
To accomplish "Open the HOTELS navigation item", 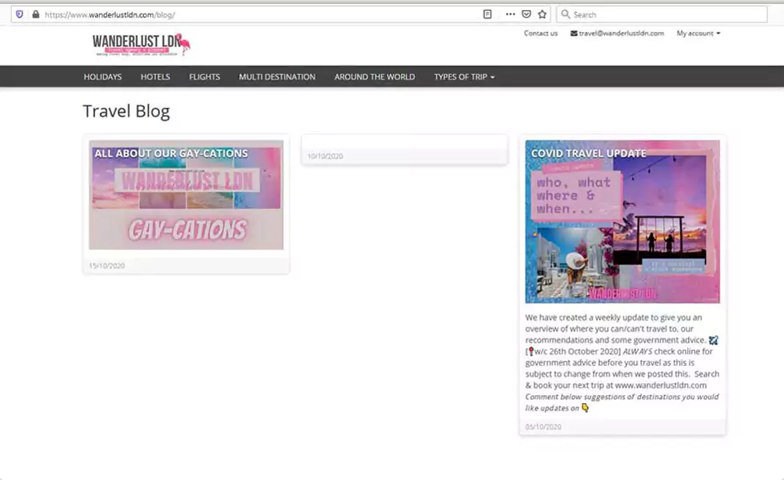I will click(154, 77).
